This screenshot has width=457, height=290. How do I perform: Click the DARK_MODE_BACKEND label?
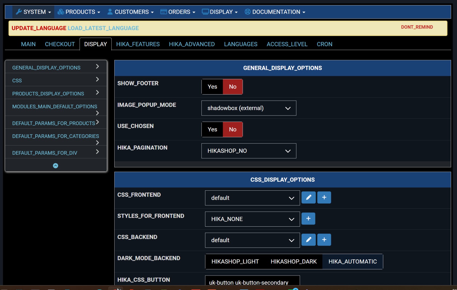(x=149, y=258)
